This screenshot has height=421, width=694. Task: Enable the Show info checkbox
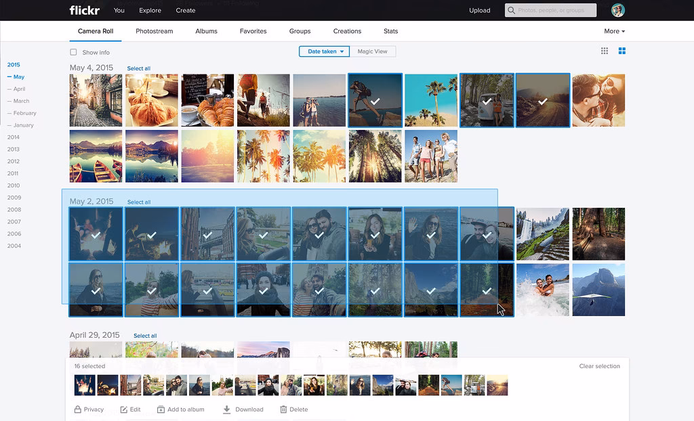tap(73, 51)
